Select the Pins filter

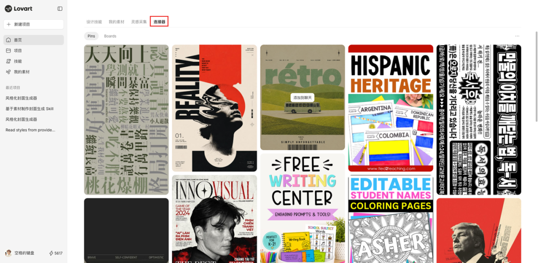click(91, 36)
